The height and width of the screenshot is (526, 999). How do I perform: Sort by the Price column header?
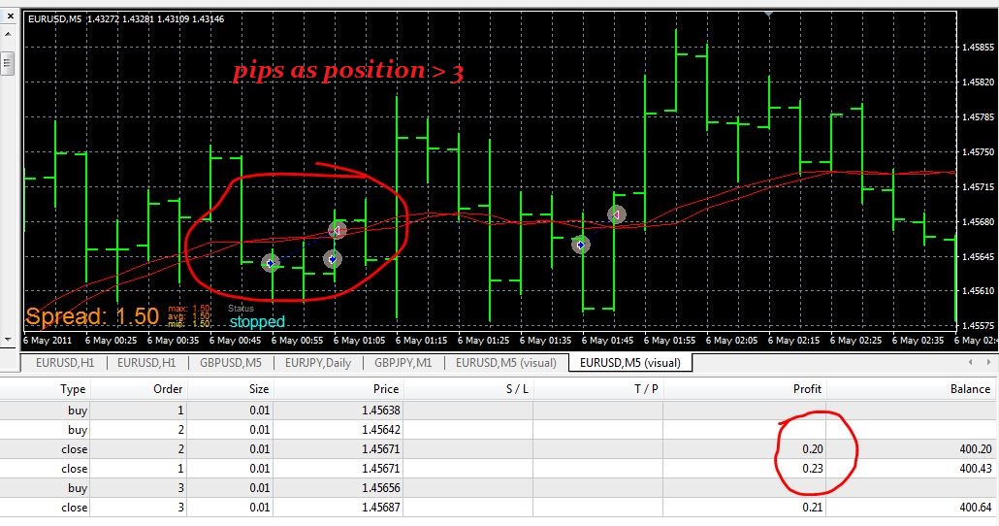click(386, 389)
